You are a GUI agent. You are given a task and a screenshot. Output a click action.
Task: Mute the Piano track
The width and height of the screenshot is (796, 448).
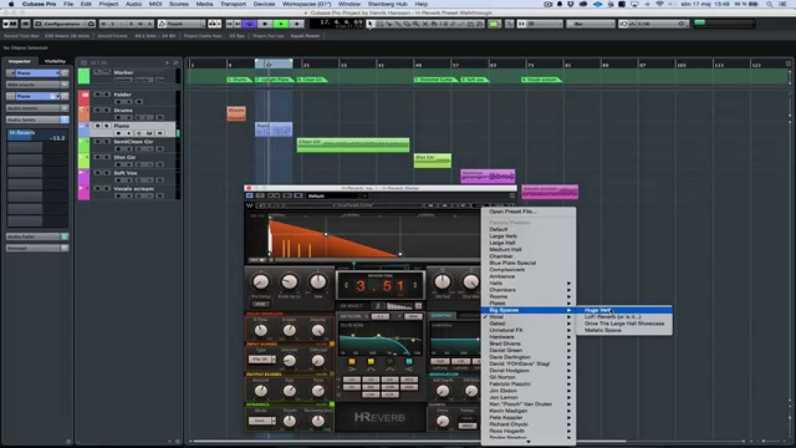click(98, 126)
